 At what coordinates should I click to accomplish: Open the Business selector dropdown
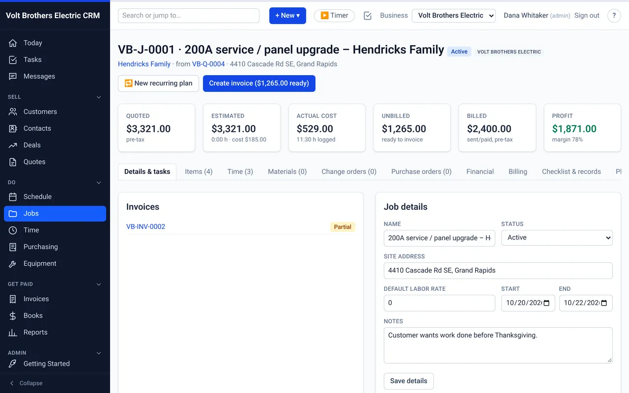pyautogui.click(x=454, y=16)
